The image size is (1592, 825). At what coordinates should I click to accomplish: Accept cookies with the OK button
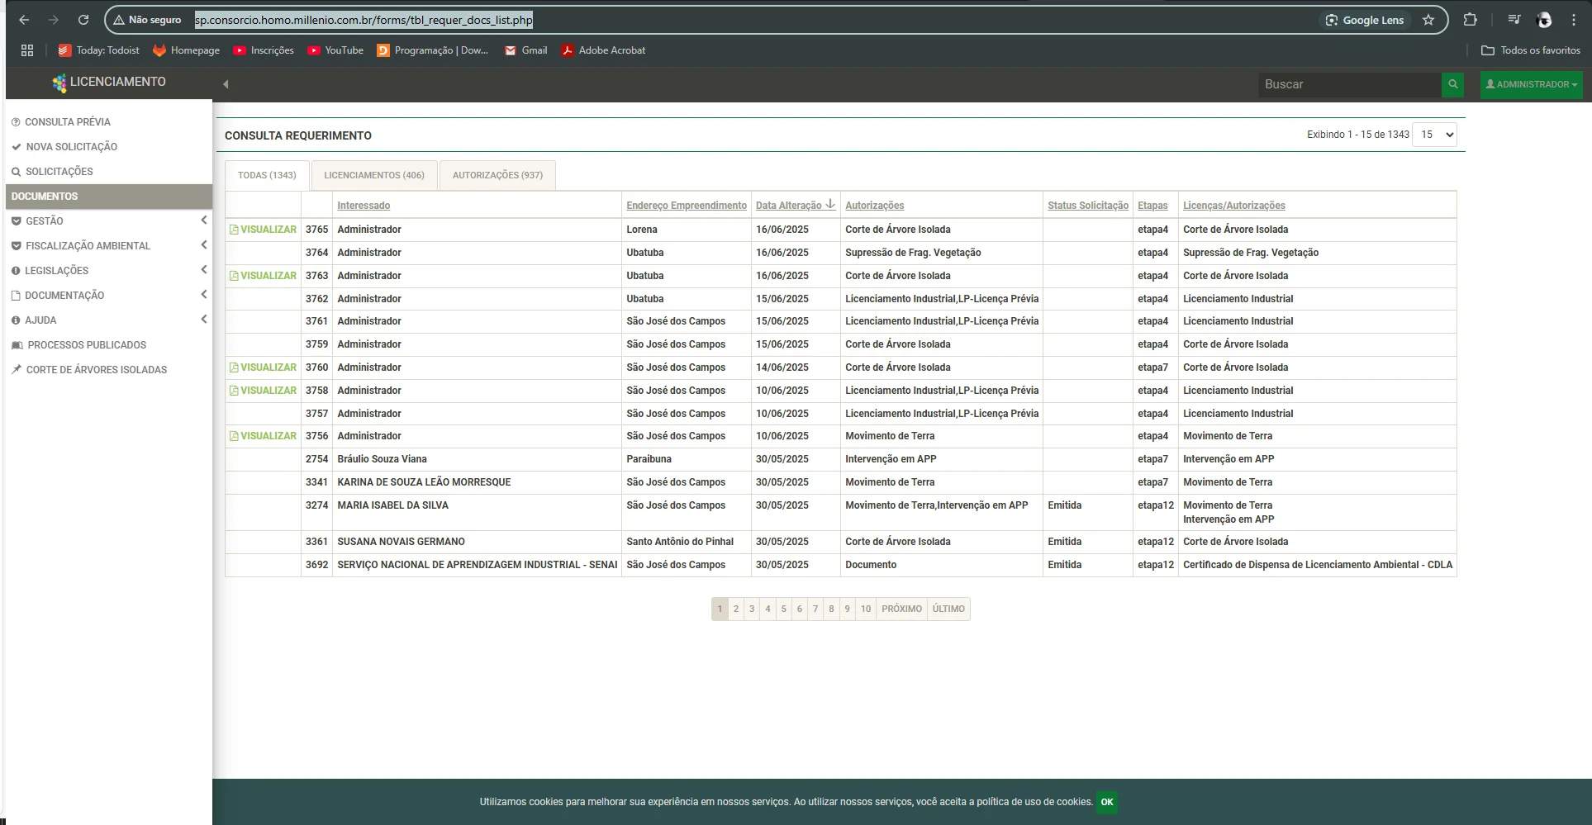(x=1107, y=802)
